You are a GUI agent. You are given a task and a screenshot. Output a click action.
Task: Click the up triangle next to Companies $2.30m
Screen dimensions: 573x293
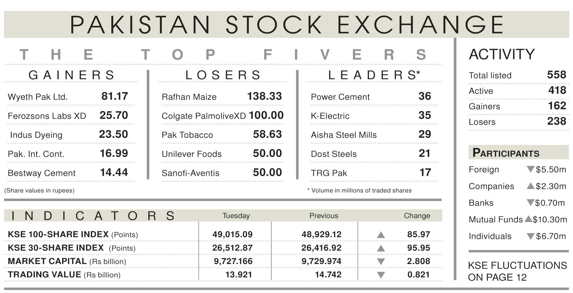531,186
